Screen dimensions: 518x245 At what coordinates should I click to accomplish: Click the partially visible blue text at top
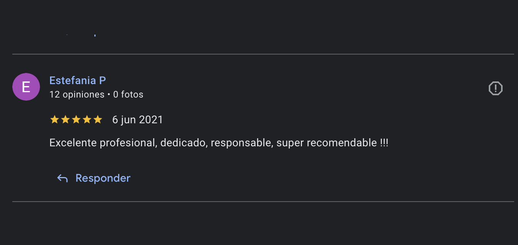(81, 35)
